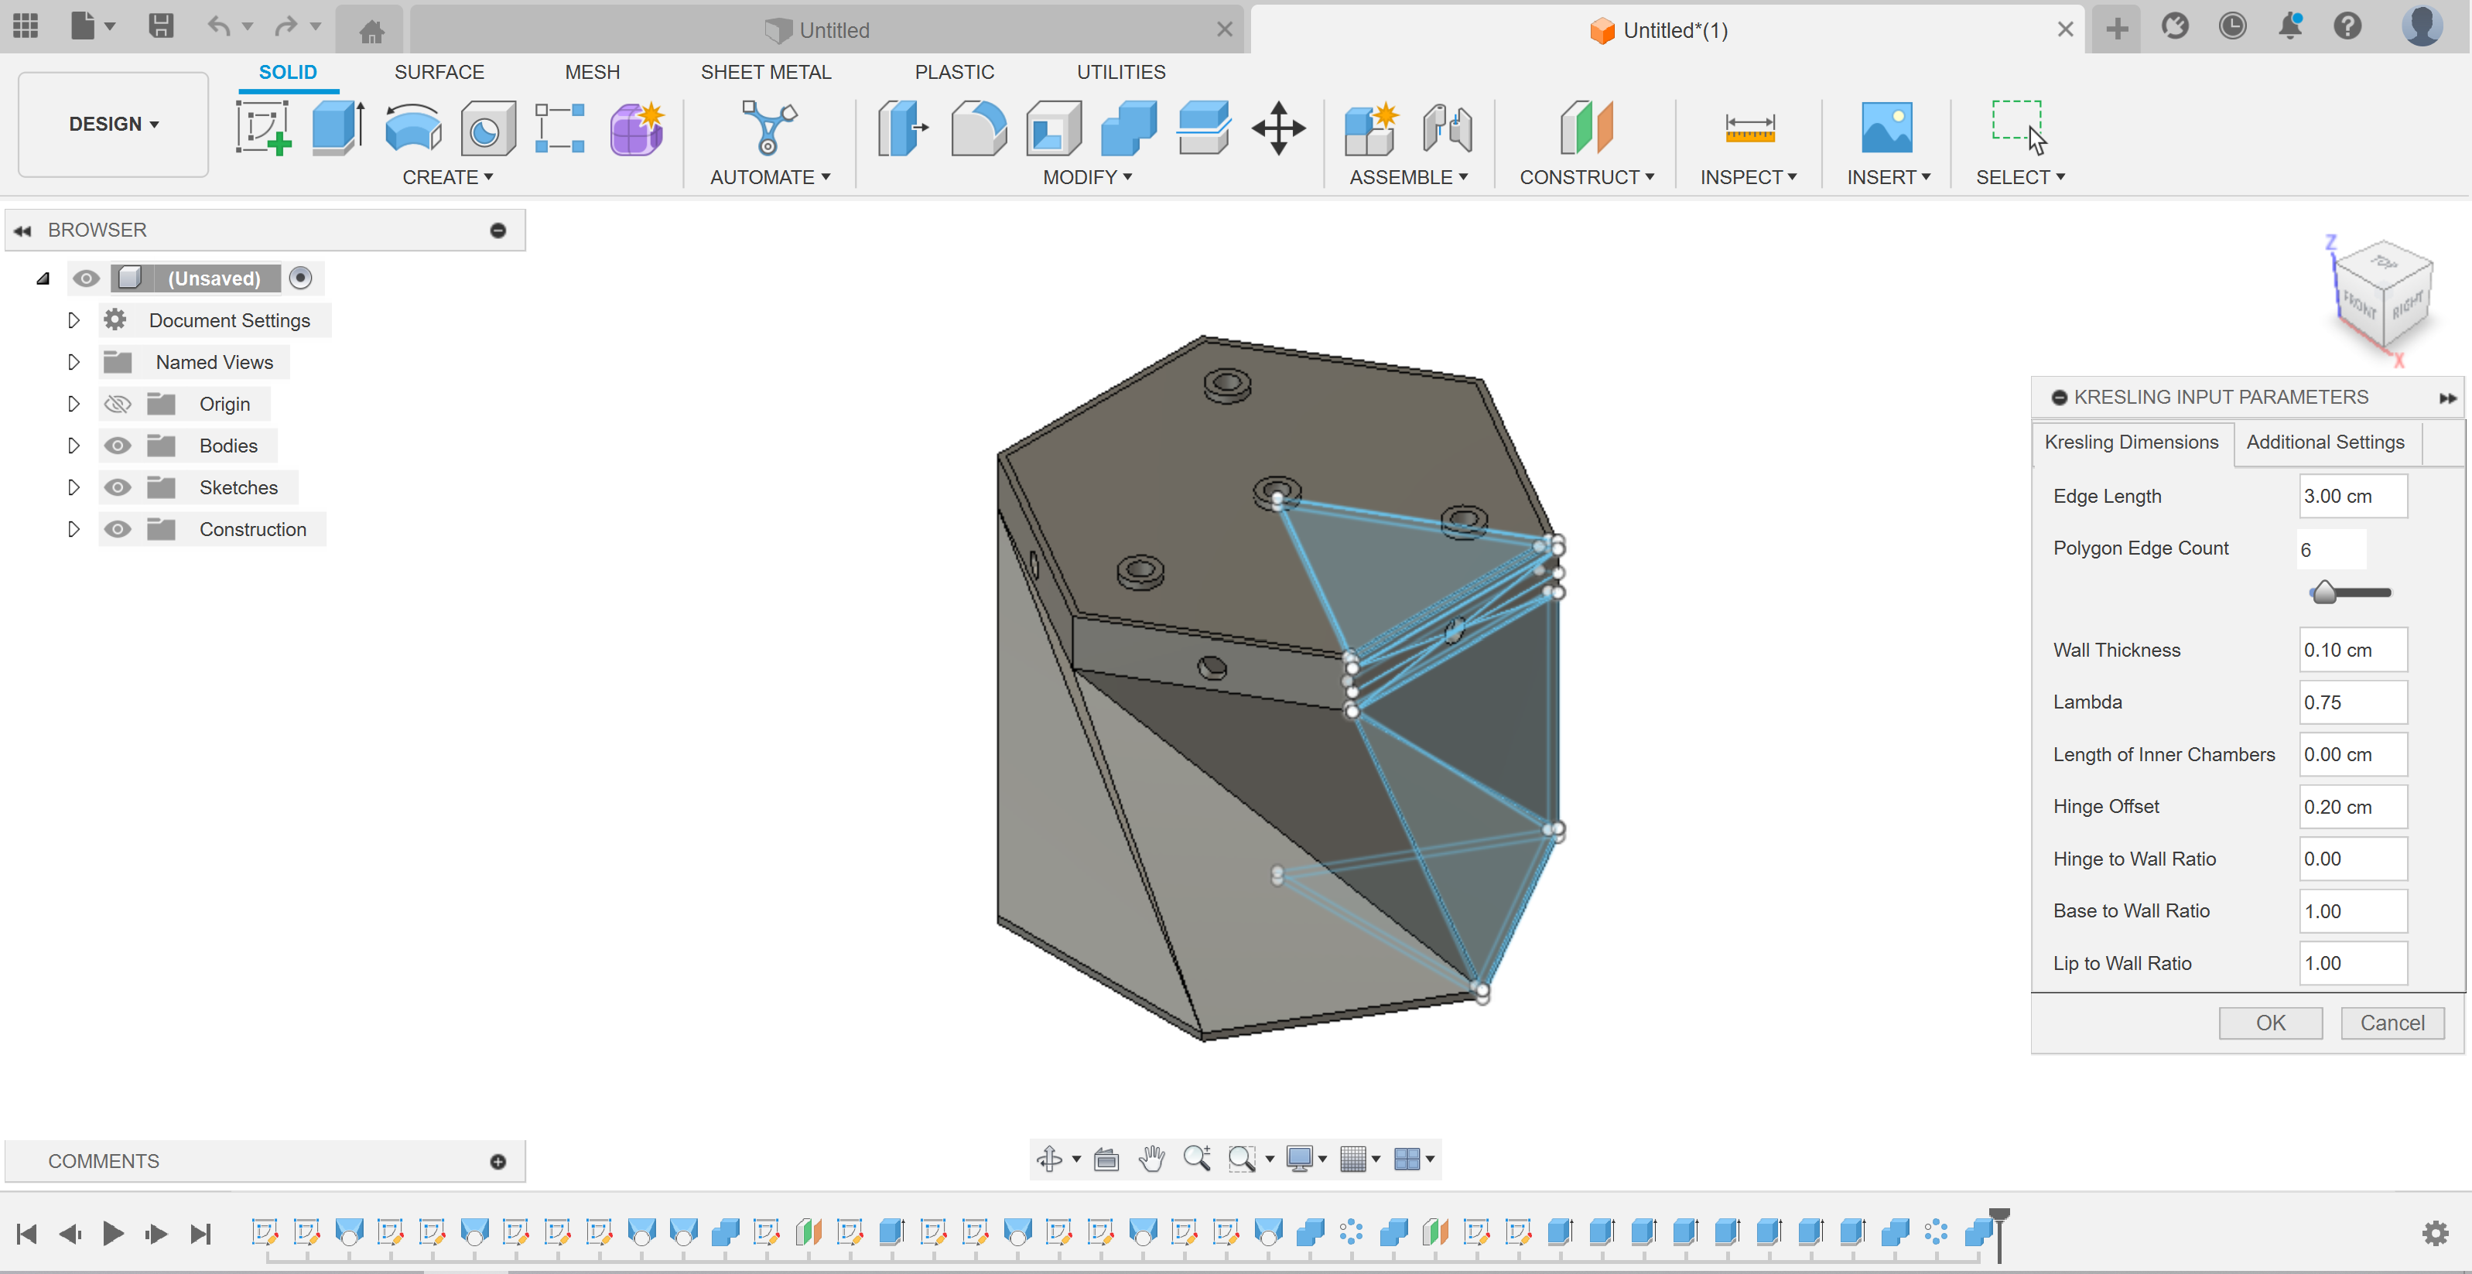Select the Revolve tool icon
The image size is (2472, 1274).
412,128
